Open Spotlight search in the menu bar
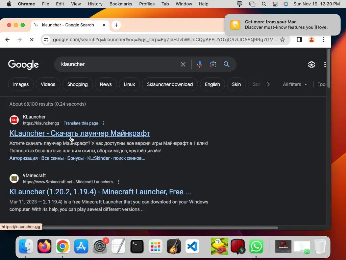 pyautogui.click(x=264, y=4)
